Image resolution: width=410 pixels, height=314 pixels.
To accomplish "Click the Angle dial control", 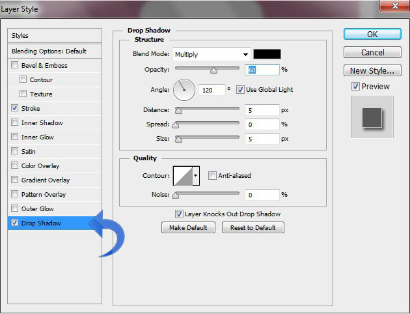I will click(184, 90).
